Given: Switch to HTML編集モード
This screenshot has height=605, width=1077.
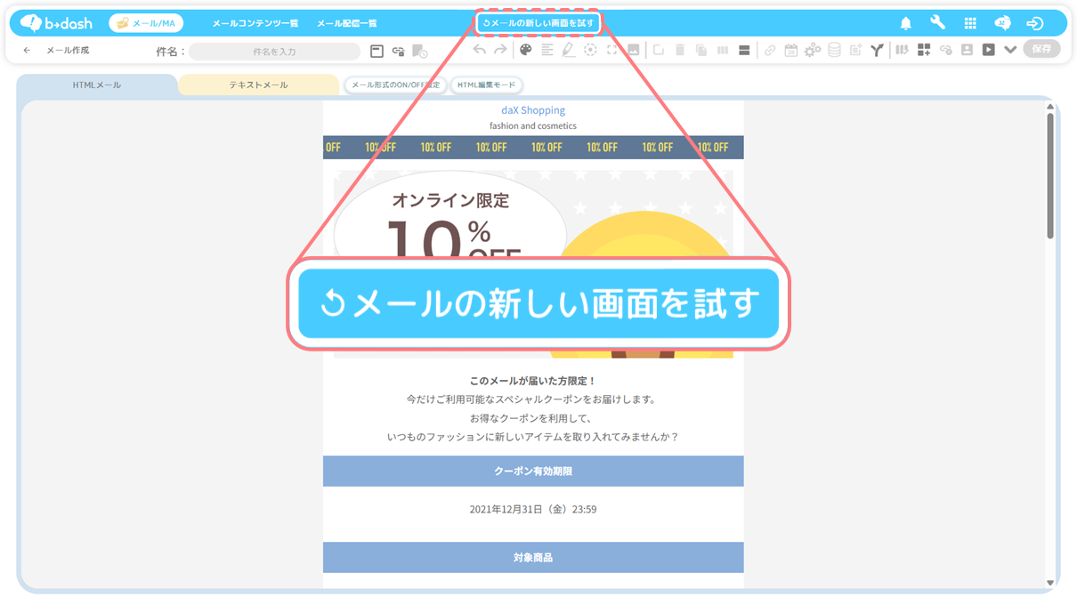Looking at the screenshot, I should click(x=486, y=85).
